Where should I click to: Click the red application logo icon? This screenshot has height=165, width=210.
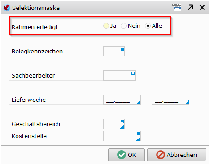point(7,8)
